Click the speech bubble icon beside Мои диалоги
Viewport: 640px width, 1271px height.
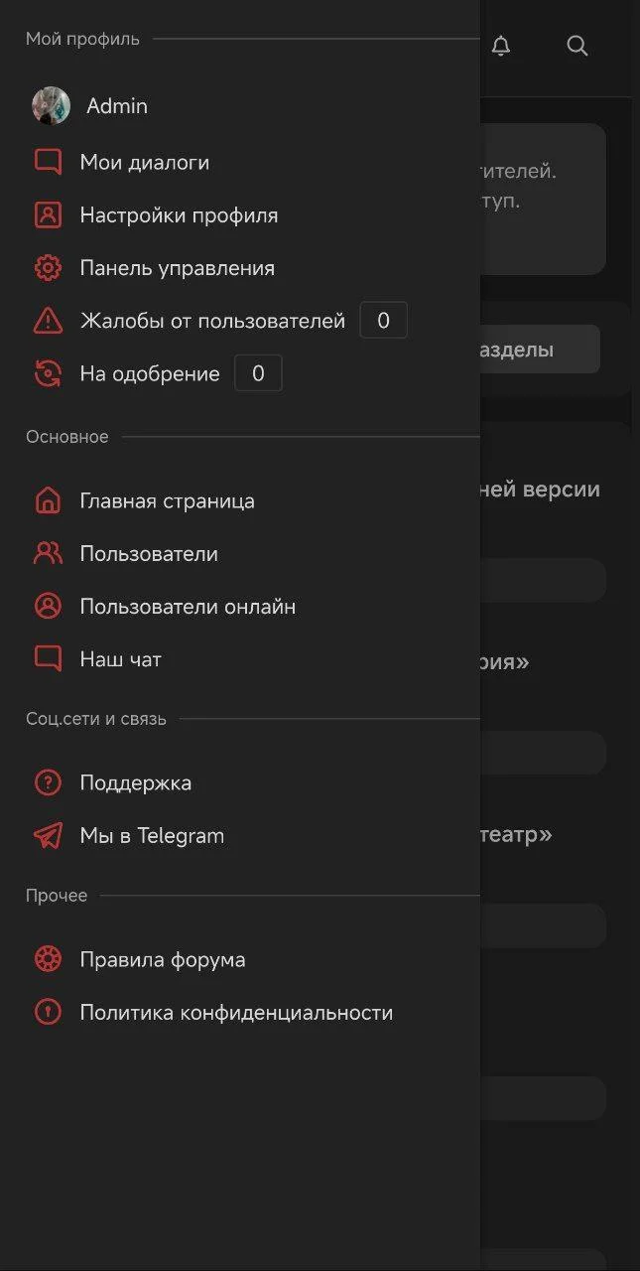48,162
